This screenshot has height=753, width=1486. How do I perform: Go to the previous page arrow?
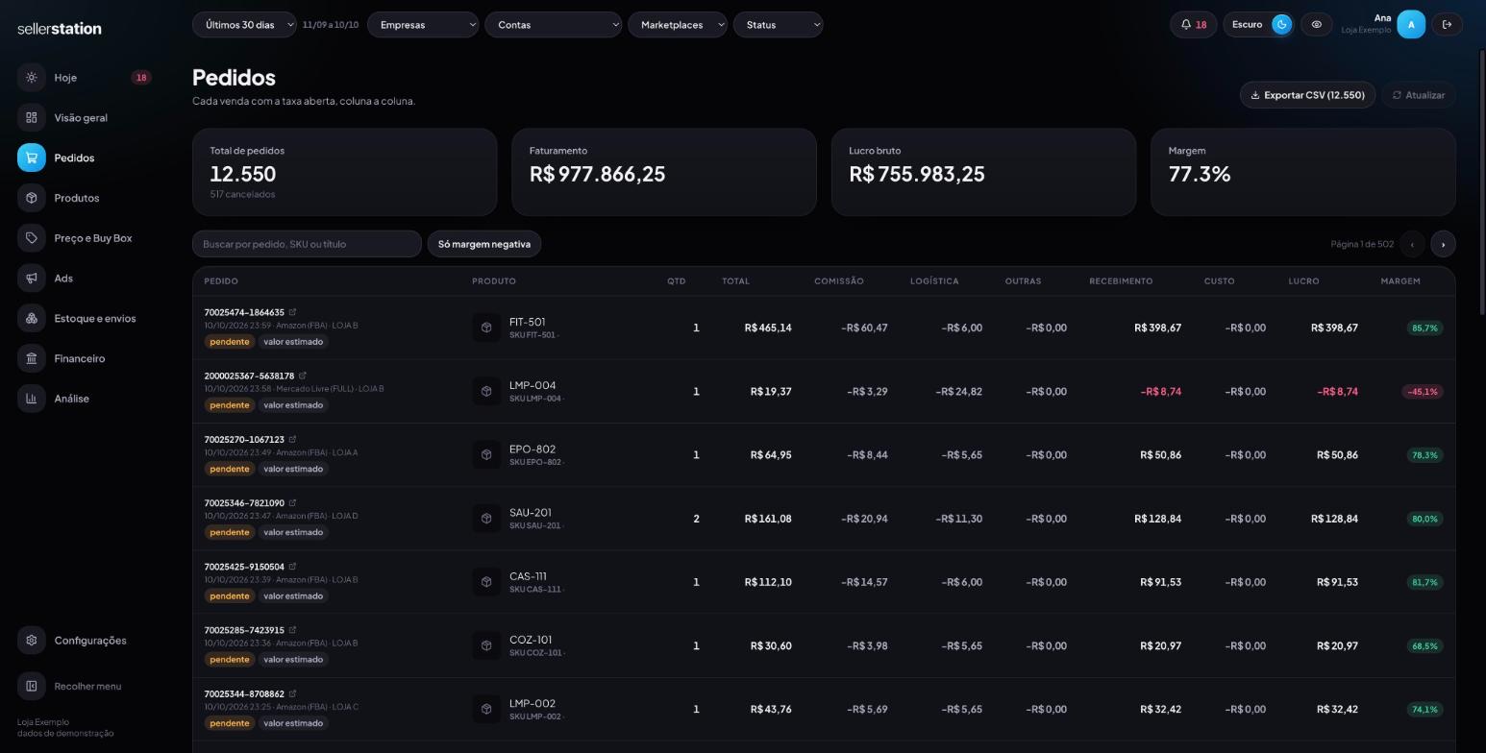pyautogui.click(x=1412, y=244)
